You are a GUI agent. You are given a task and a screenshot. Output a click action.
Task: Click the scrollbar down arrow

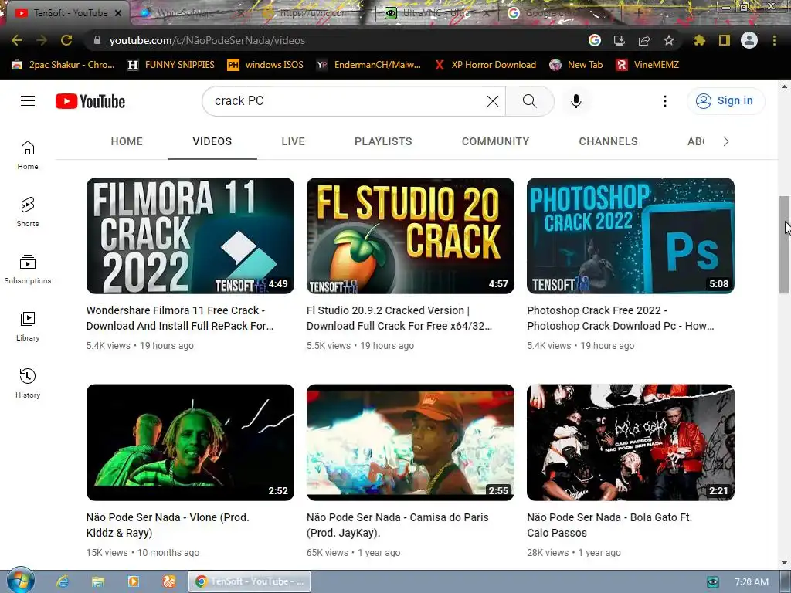[x=785, y=563]
